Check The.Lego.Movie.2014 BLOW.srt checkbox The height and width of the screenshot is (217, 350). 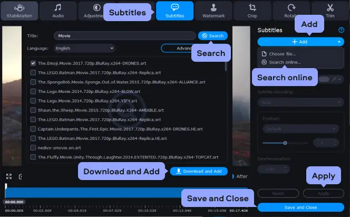(33, 91)
